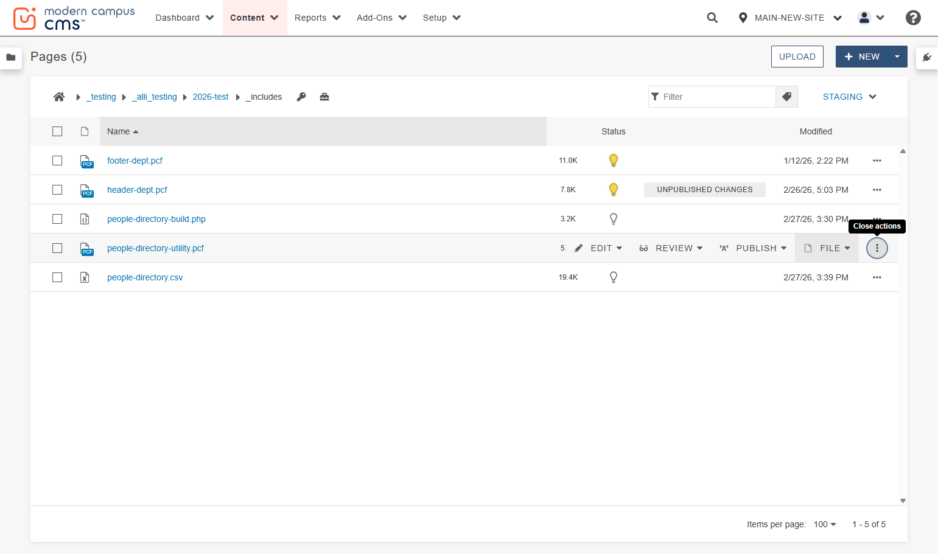The height and width of the screenshot is (554, 938).
Task: Open the gadgets plug sidebar icon
Action: coord(927,57)
